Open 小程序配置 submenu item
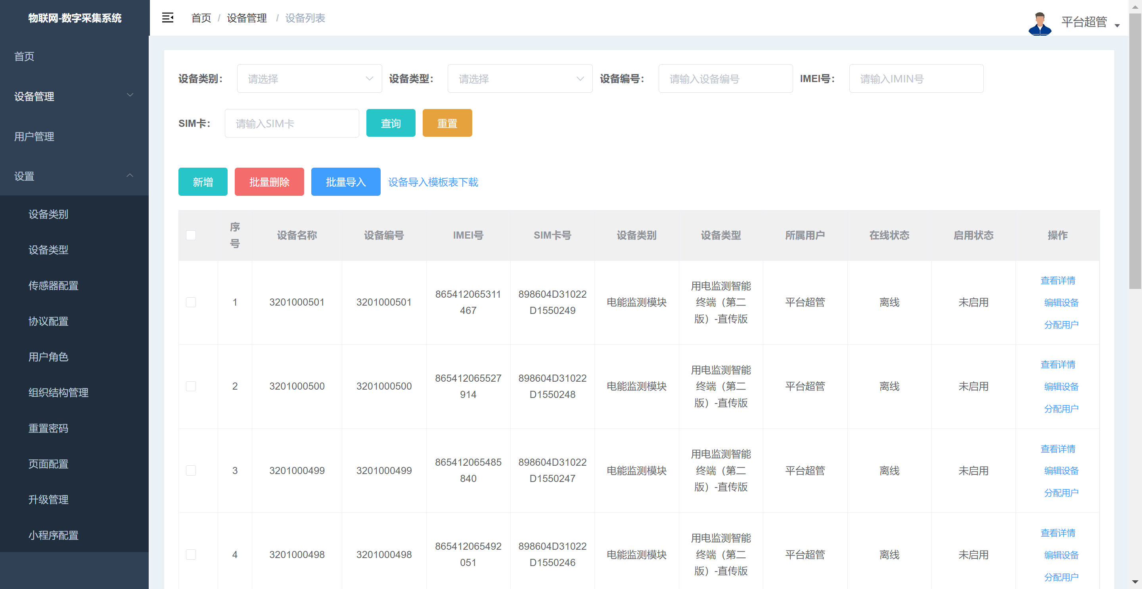1142x589 pixels. point(75,535)
